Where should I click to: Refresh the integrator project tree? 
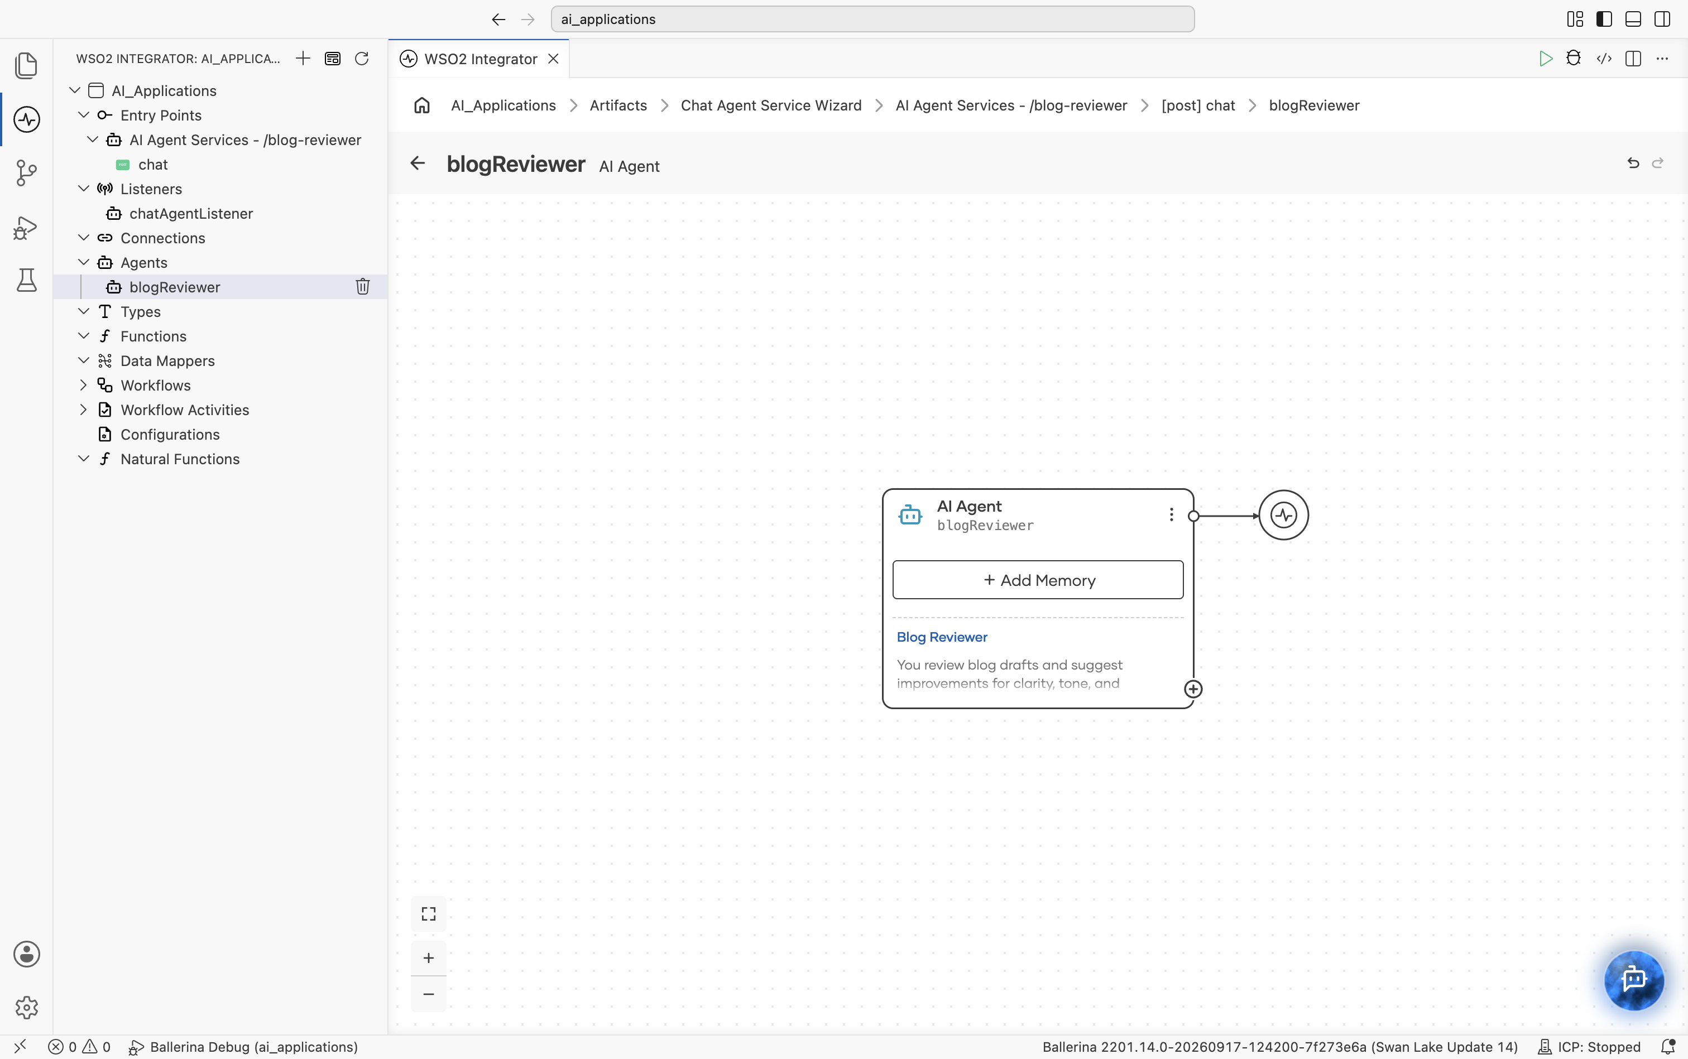tap(362, 58)
